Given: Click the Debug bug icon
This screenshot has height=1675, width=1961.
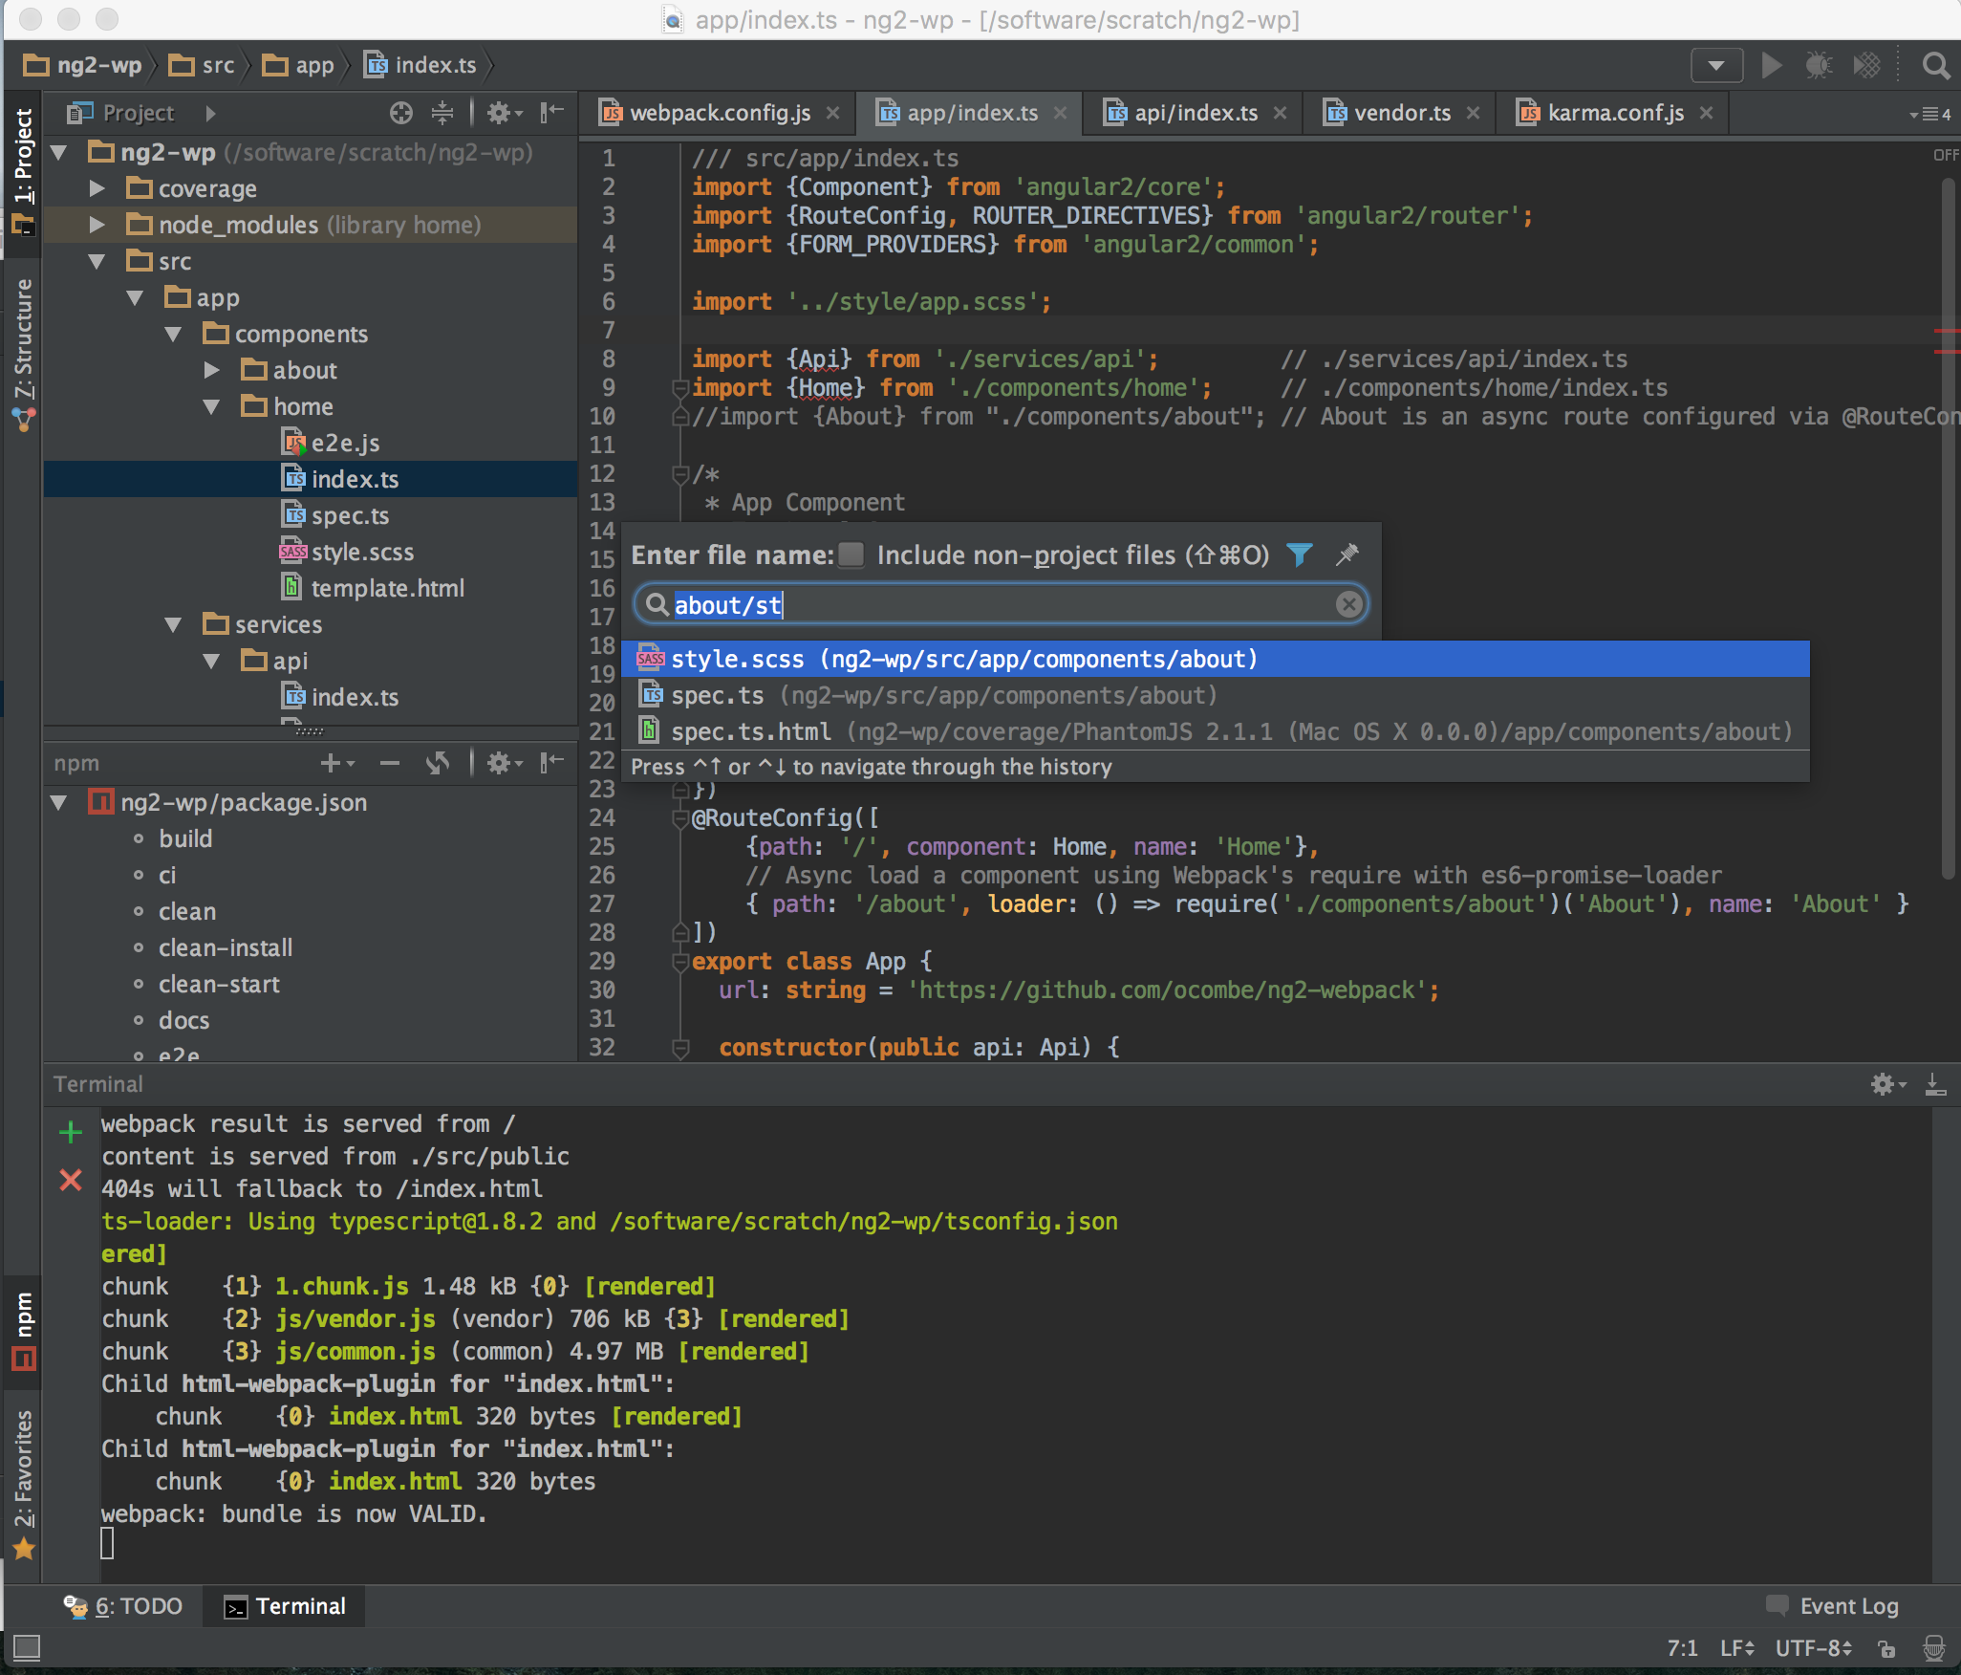Looking at the screenshot, I should tap(1818, 65).
